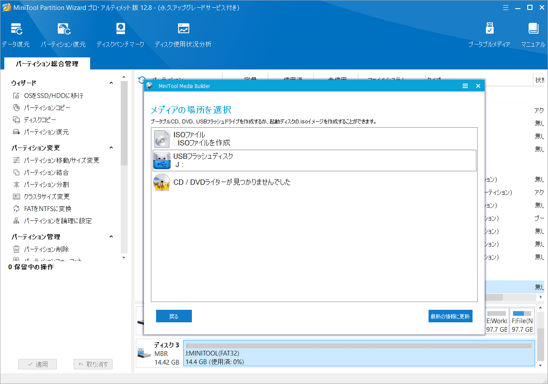Select パーティション削除 option
Viewport: 548px width, 384px height.
[41, 249]
